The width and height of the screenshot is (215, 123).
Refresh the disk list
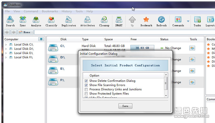162,21
